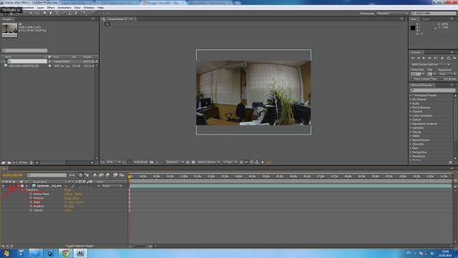Enable frame blending icon in timeline
The image size is (458, 258).
click(x=101, y=175)
